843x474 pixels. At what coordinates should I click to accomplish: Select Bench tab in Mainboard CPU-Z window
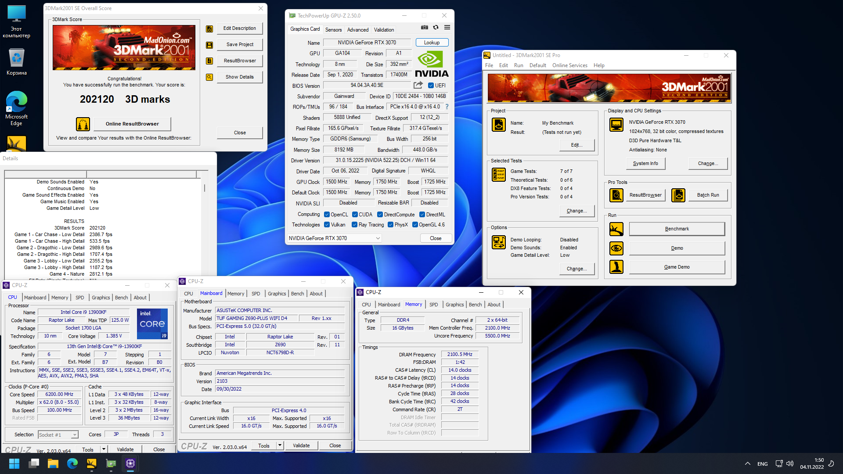(297, 294)
